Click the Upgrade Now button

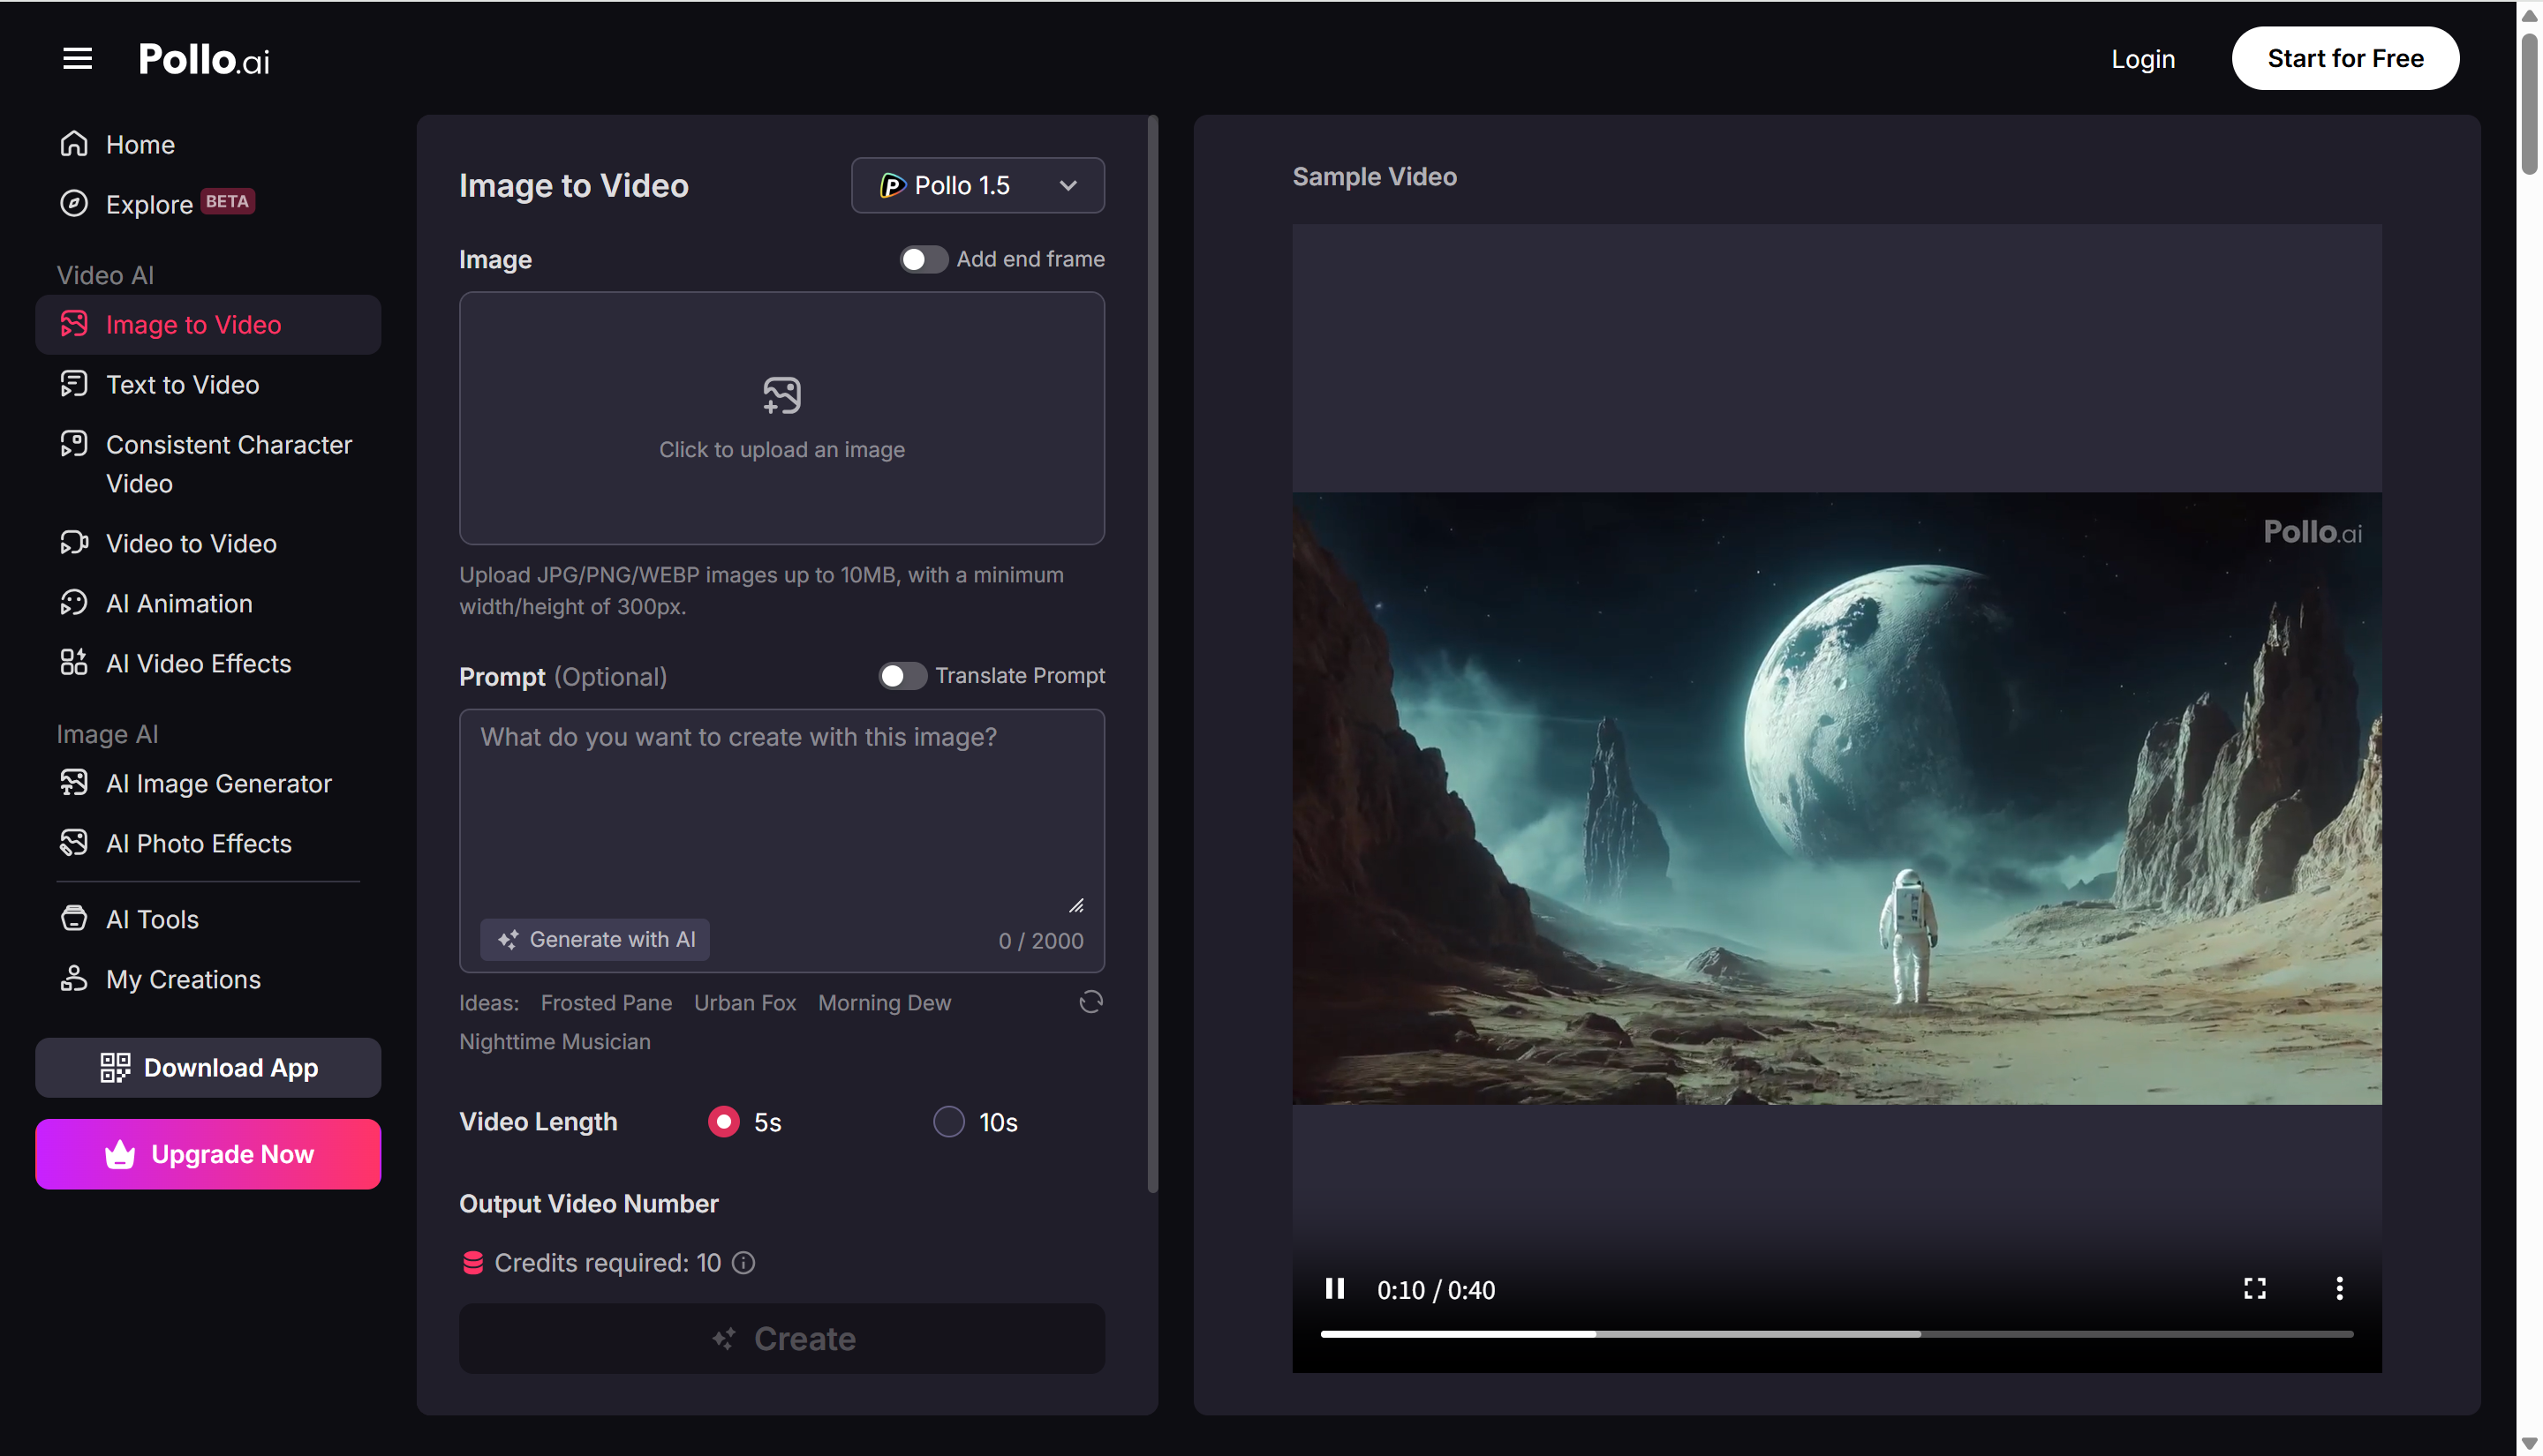tap(208, 1154)
